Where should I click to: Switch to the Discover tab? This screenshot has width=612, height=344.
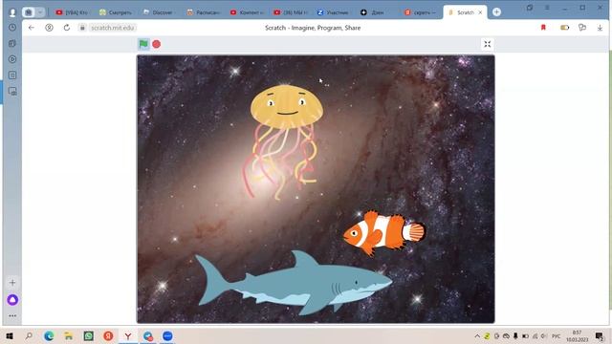pos(159,12)
